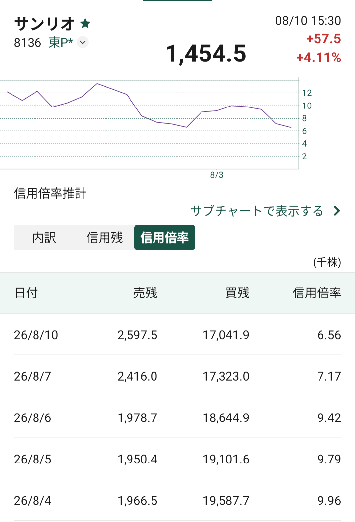Screen dimensions: 355x522
Task: Tap the 2,597.5 short balance value
Action: click(137, 335)
